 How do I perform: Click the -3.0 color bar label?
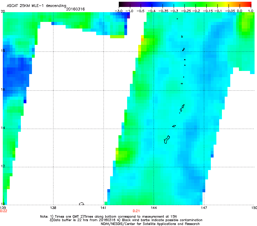point(118,11)
